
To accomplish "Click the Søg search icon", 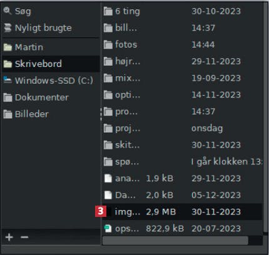I will [x=8, y=11].
